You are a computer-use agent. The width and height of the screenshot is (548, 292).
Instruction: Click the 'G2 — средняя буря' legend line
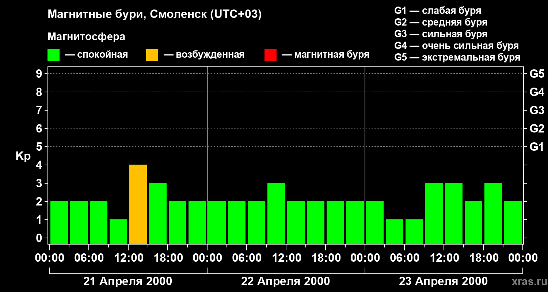441,22
